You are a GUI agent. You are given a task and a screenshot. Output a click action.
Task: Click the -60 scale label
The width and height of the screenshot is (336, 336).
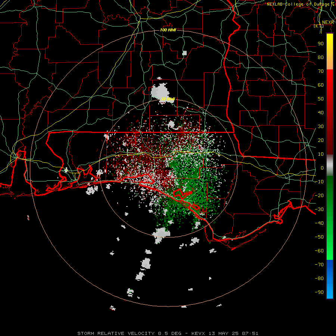pos(319,251)
